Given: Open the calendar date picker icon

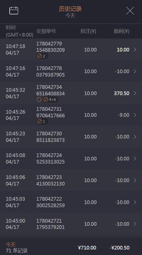Looking at the screenshot, I should click(x=14, y=10).
